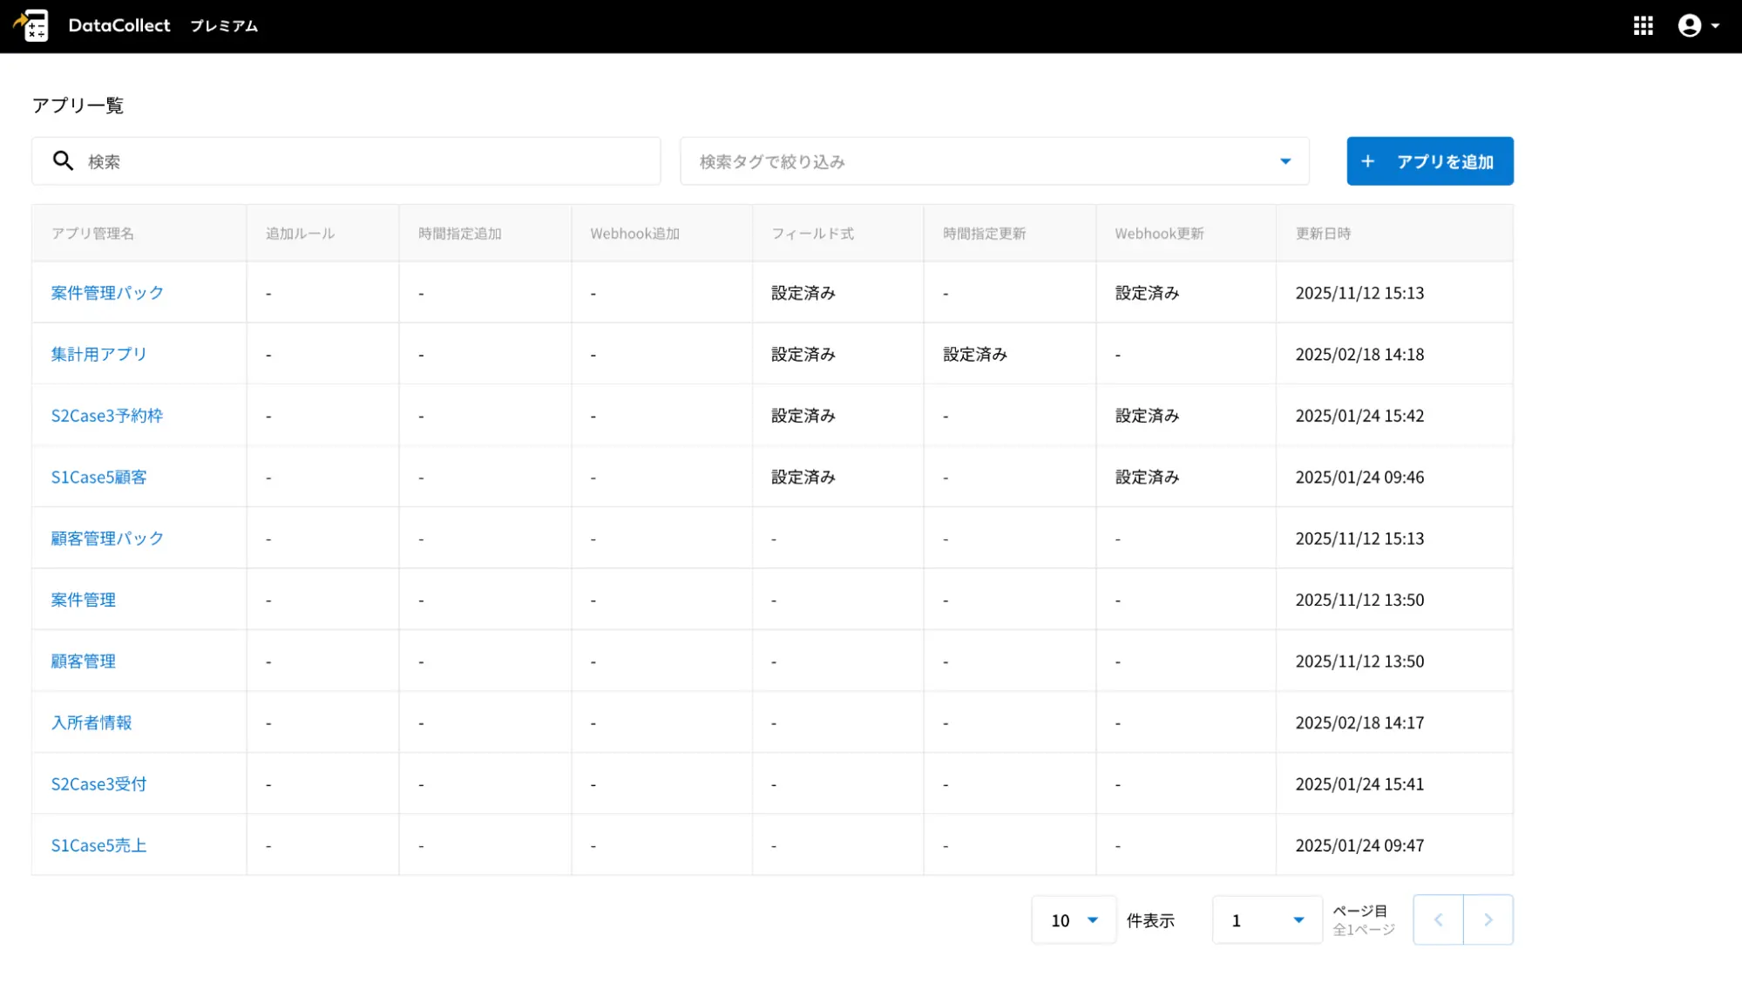Screen dimensions: 1742x990
Task: Open the 顧客管理 app
Action: click(x=83, y=661)
